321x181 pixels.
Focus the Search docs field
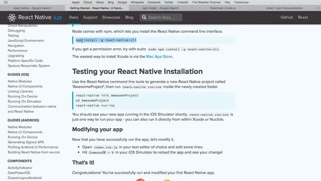(161, 18)
